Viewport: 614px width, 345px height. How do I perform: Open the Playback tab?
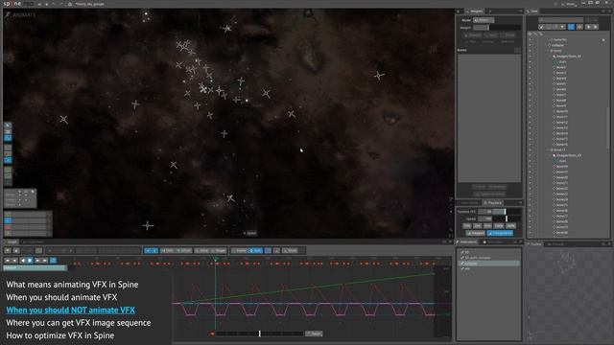pyautogui.click(x=492, y=202)
